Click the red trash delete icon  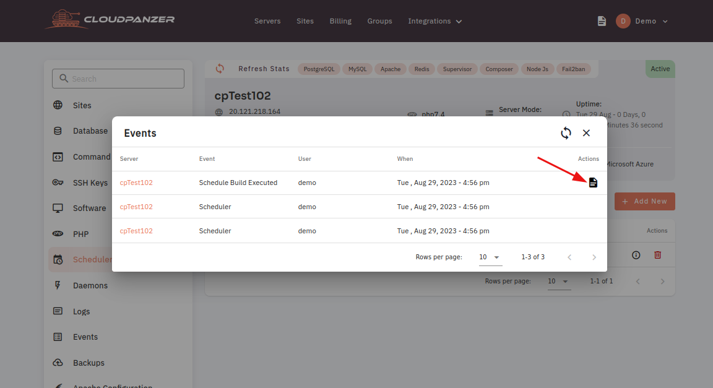pos(657,255)
